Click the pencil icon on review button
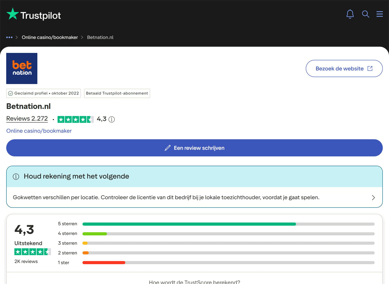Viewport: 389px width, 284px height. (168, 148)
